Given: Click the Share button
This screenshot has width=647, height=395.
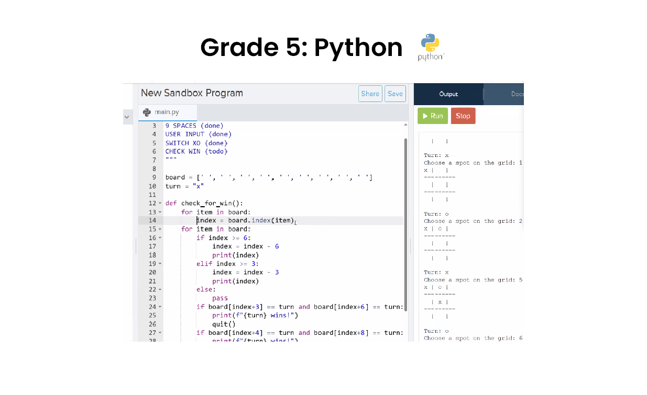Looking at the screenshot, I should [370, 94].
